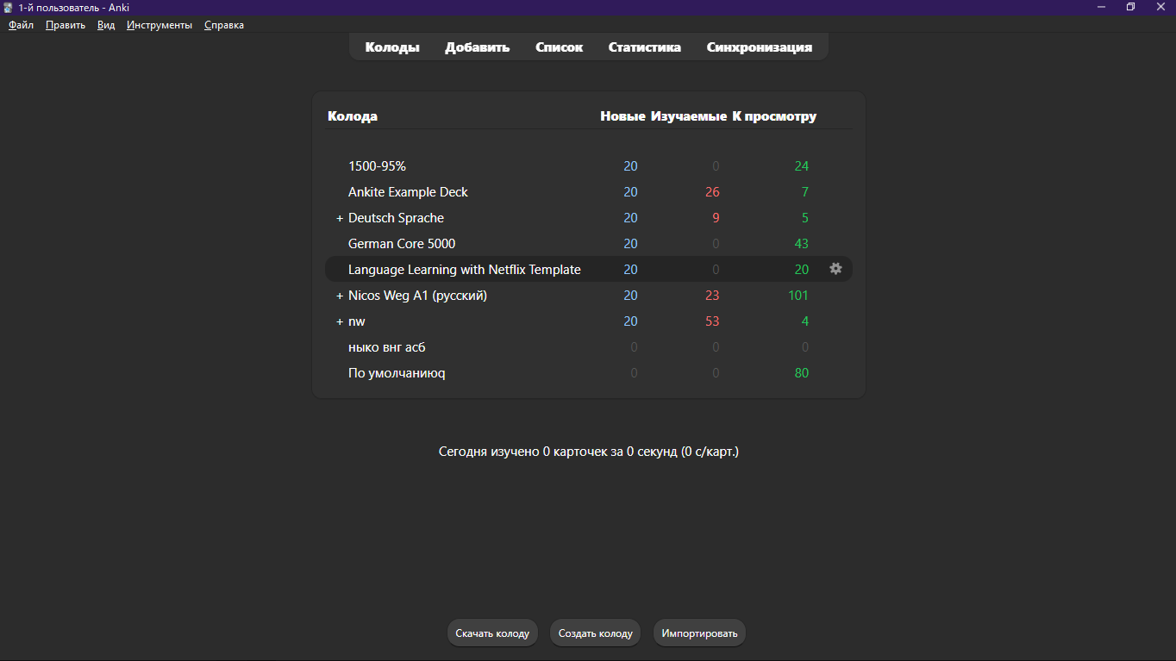The image size is (1176, 661).
Task: Open the Вид menu
Action: click(106, 25)
